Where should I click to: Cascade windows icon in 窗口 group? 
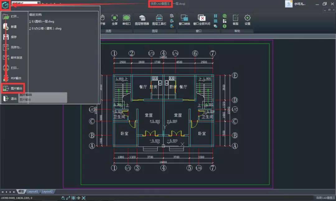tap(216, 26)
